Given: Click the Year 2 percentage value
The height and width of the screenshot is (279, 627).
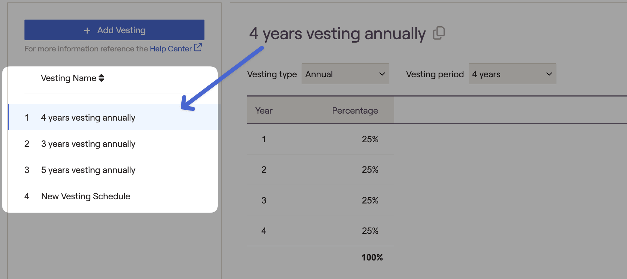Looking at the screenshot, I should (x=370, y=170).
